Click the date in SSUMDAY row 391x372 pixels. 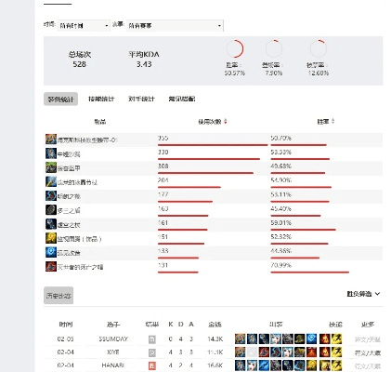66,339
